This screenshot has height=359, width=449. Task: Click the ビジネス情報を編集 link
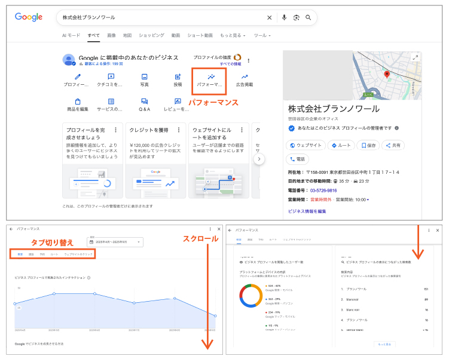click(307, 211)
